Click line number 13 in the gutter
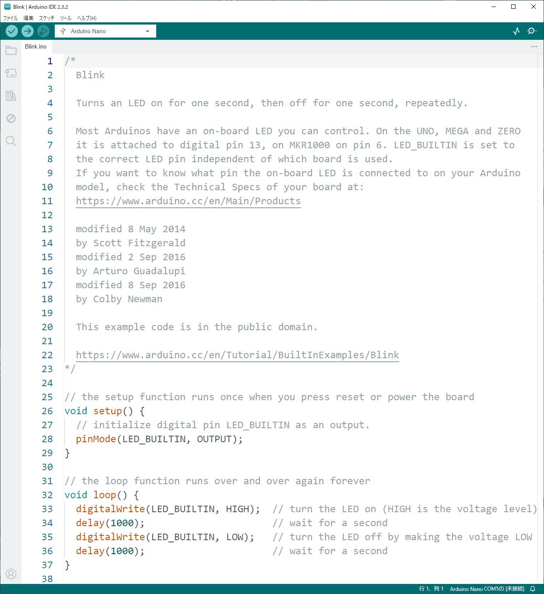The image size is (544, 594). pyautogui.click(x=47, y=229)
